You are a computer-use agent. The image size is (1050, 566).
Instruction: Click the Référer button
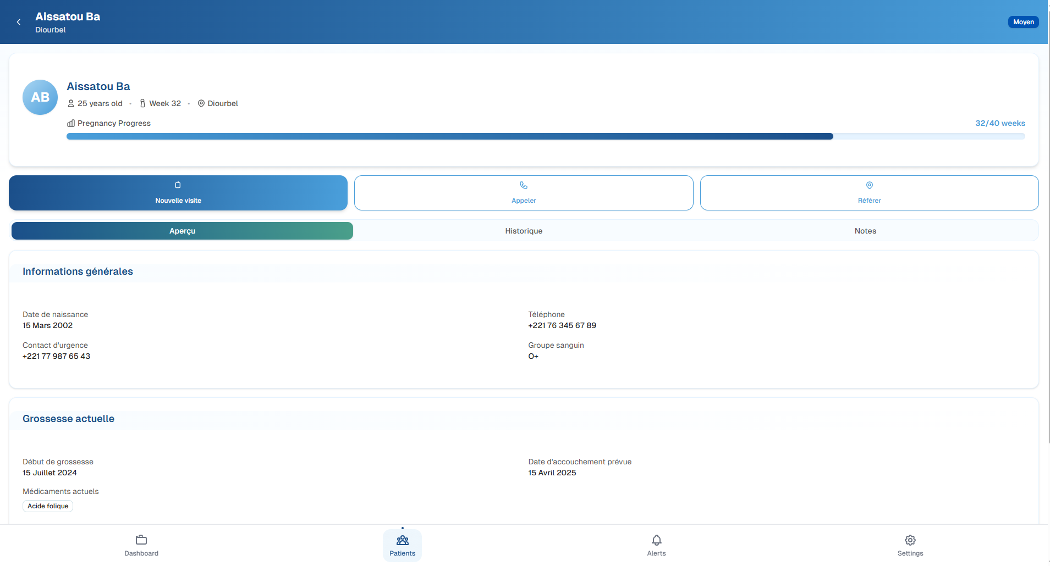point(868,193)
